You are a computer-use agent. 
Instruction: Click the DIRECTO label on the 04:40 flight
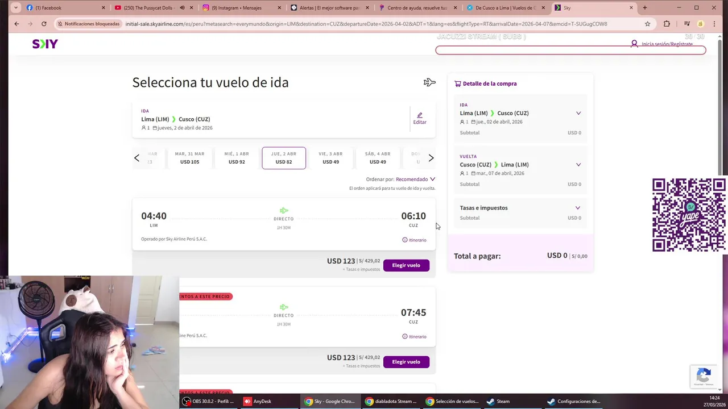(284, 219)
